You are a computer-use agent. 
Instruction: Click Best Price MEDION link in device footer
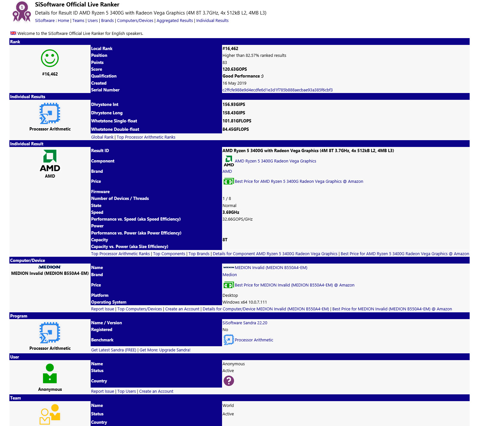click(392, 309)
